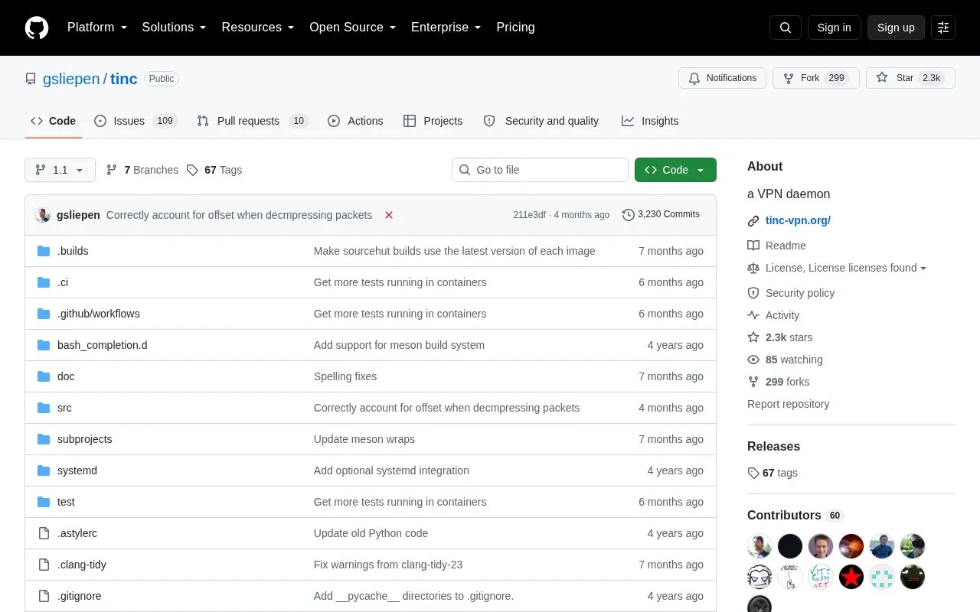Click the scales icon next to License

click(753, 268)
